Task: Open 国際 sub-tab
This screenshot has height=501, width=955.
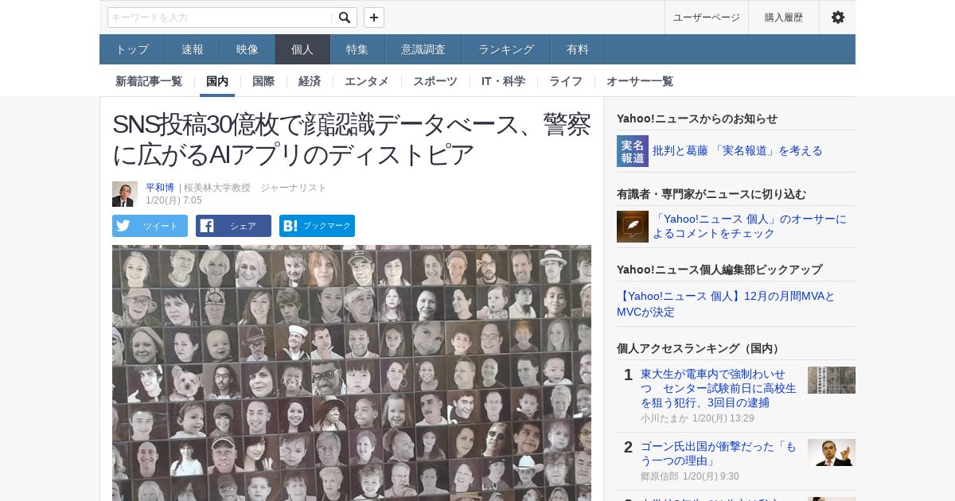Action: point(263,81)
